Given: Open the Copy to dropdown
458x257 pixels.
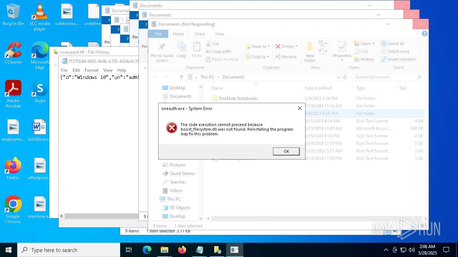Looking at the screenshot, I should point(258,57).
